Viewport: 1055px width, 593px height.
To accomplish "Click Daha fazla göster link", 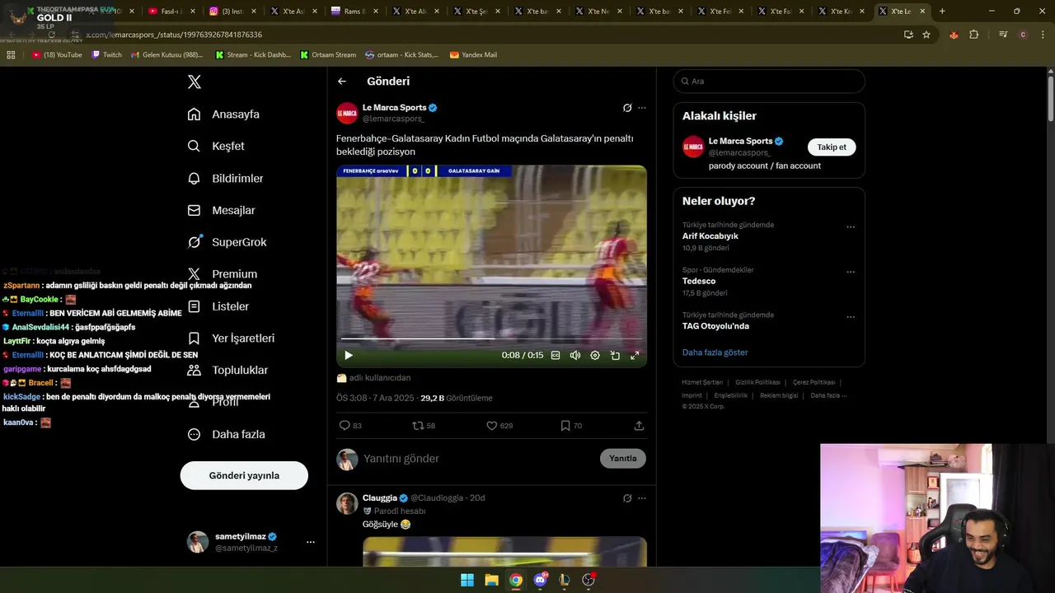I will [x=715, y=353].
